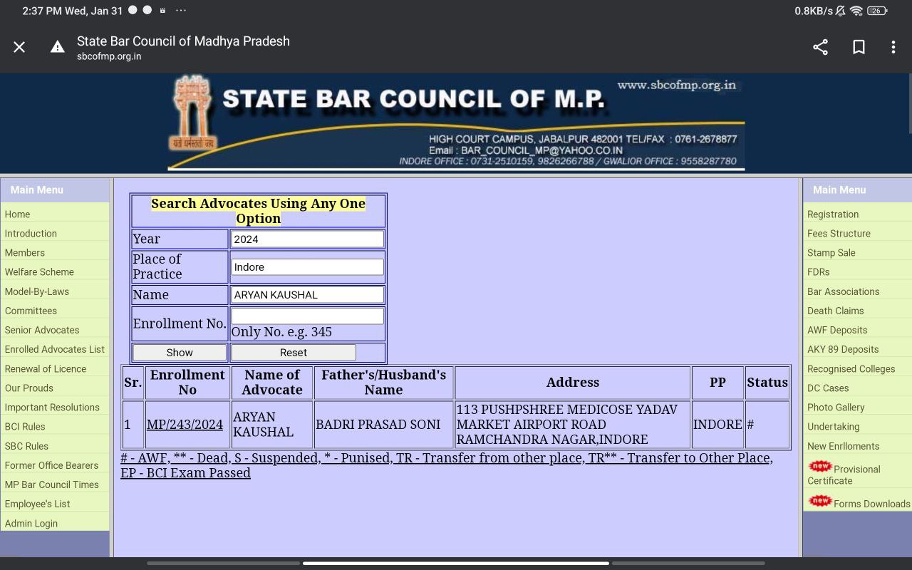Open Former Office Bearers link
Viewport: 912px width, 570px height.
51,465
